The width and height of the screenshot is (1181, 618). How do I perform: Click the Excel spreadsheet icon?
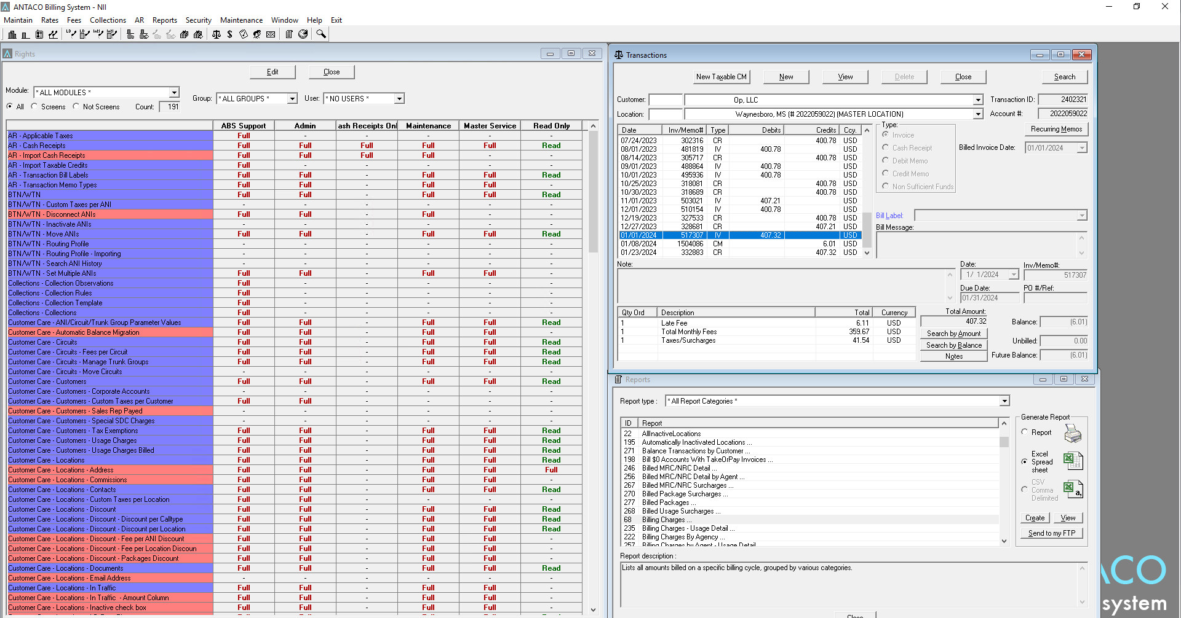[1073, 461]
